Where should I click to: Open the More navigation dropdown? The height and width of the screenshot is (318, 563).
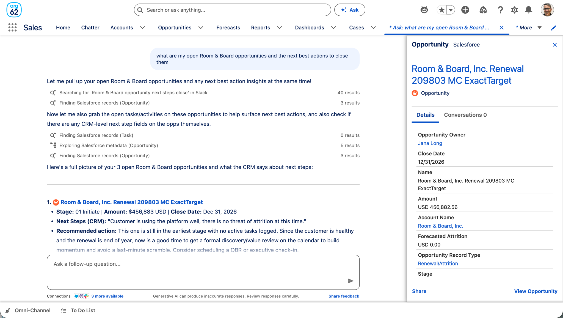529,28
